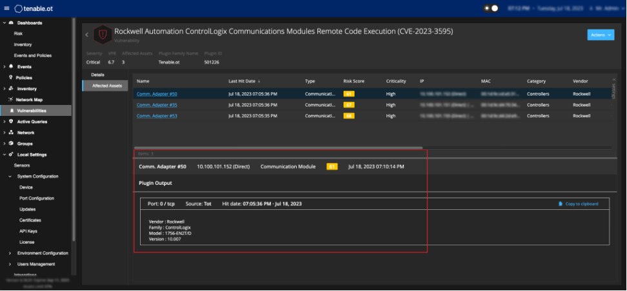Open Port Configuration settings

[36, 198]
